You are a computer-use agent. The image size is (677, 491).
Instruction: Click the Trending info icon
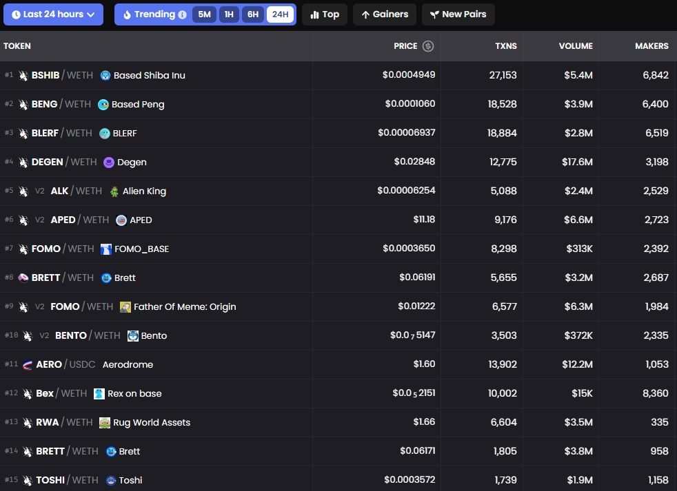pos(182,14)
